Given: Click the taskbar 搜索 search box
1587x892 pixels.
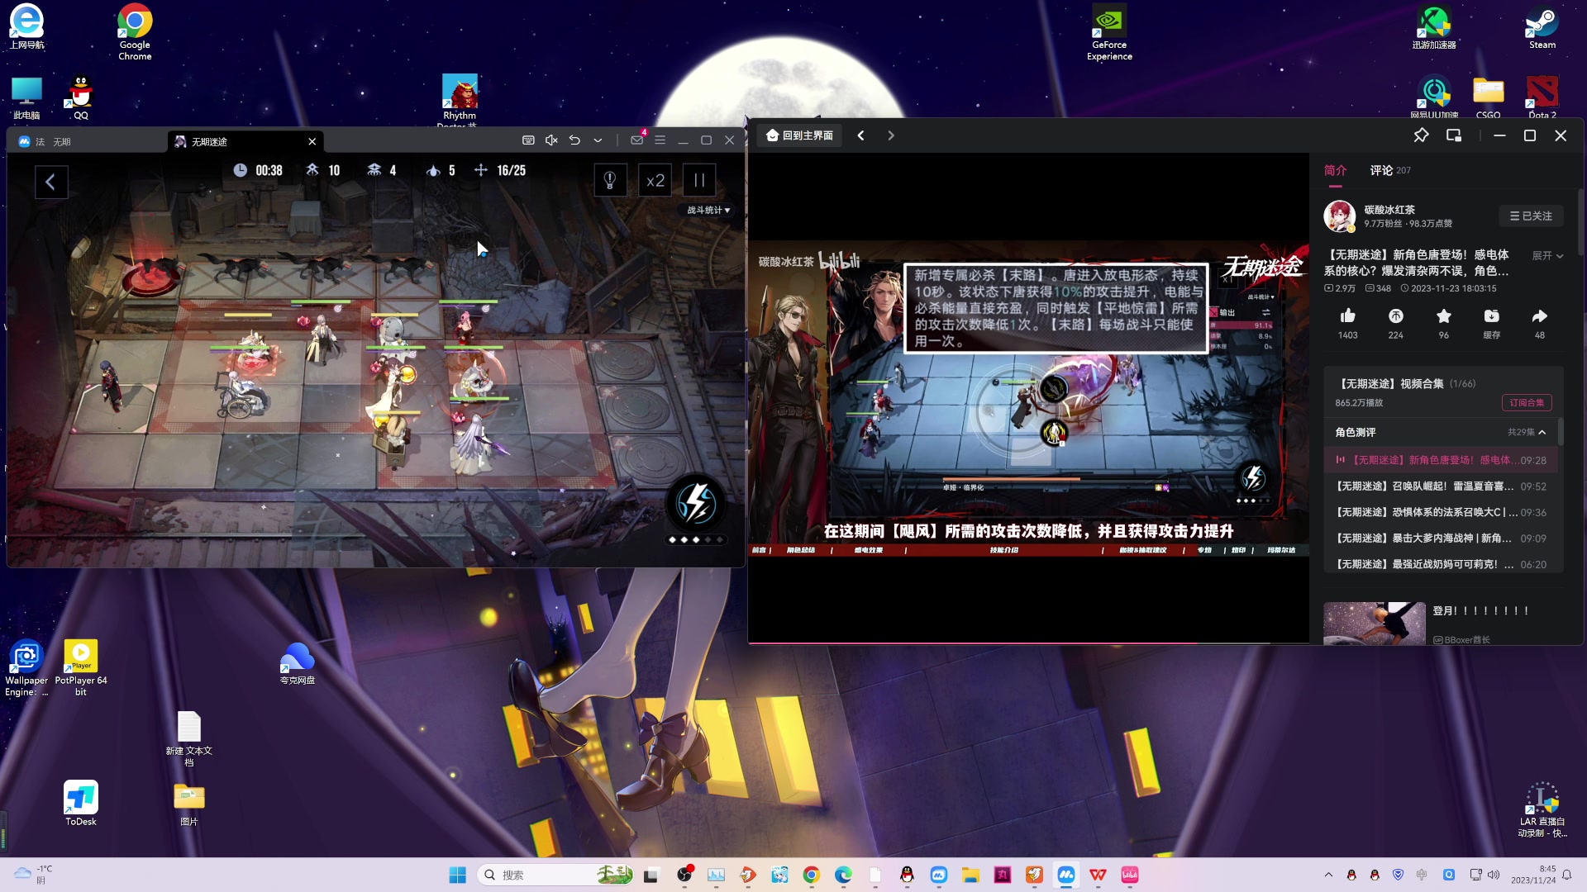Looking at the screenshot, I should coord(557,875).
